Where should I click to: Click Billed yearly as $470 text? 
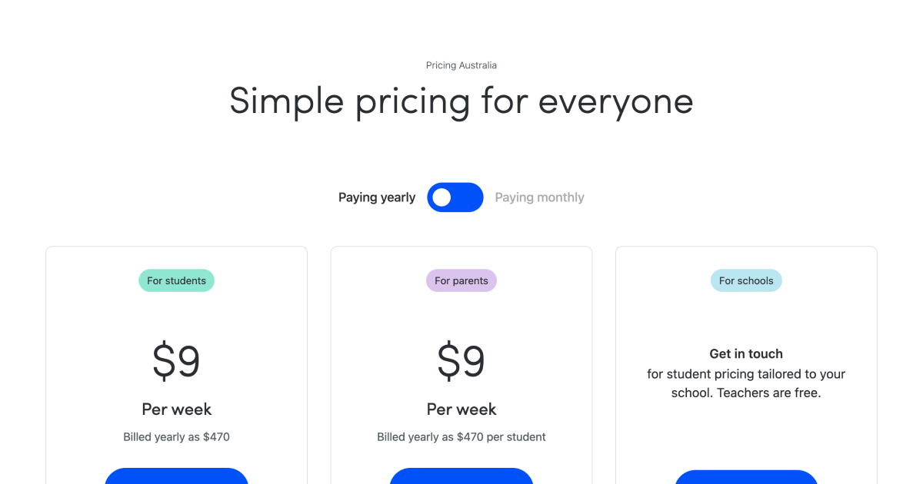(x=176, y=436)
